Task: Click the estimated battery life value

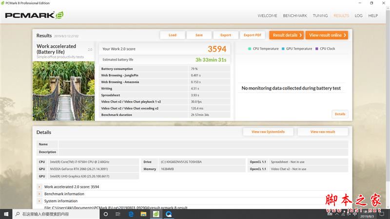Action: [211, 59]
